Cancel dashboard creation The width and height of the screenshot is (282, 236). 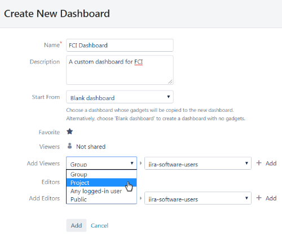pyautogui.click(x=99, y=225)
